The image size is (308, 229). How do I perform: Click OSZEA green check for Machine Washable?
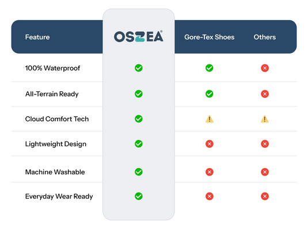click(x=139, y=172)
